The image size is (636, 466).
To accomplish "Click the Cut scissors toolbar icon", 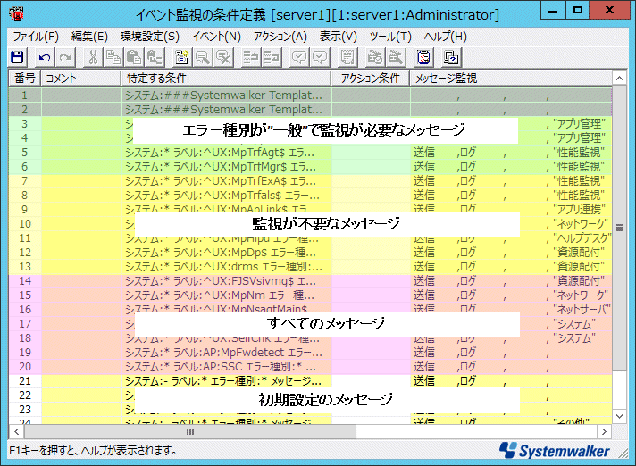I will [x=92, y=57].
